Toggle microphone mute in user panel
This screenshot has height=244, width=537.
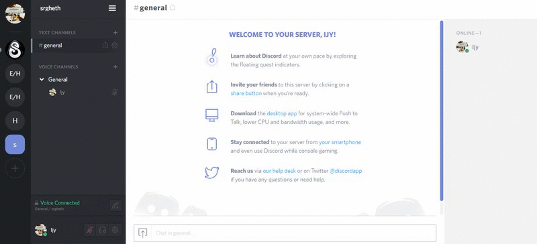click(89, 230)
